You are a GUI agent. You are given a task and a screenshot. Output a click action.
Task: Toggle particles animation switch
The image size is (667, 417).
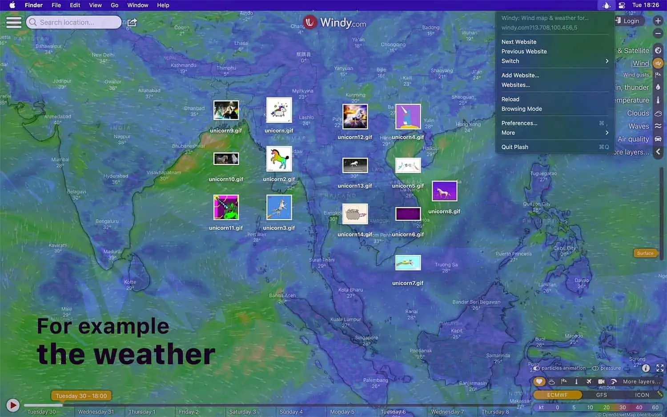[x=537, y=368]
